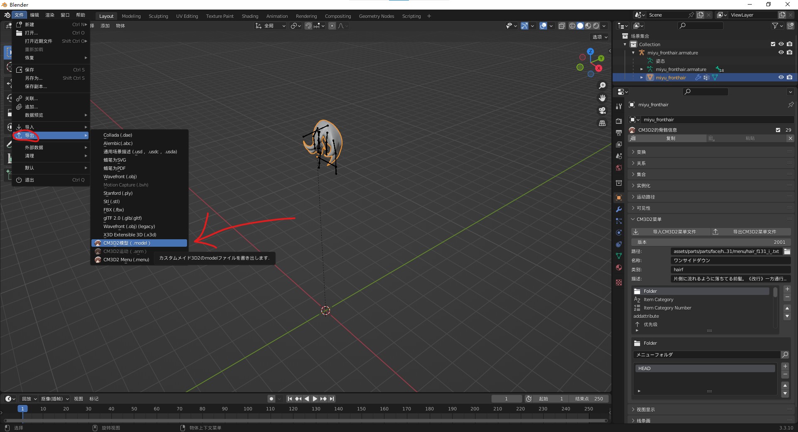This screenshot has width=798, height=432.
Task: Open the Material properties tab
Action: [619, 268]
